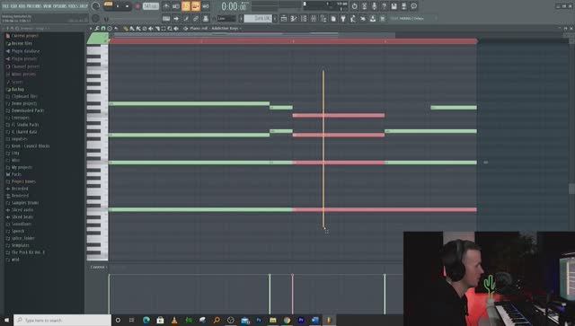Select the Playback speaker tool
The width and height of the screenshot is (575, 326).
pyautogui.click(x=176, y=28)
